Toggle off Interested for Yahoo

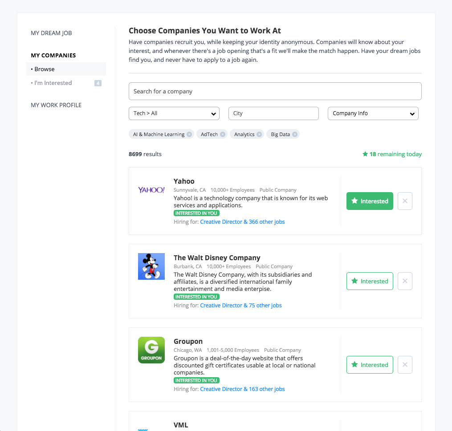coord(370,201)
